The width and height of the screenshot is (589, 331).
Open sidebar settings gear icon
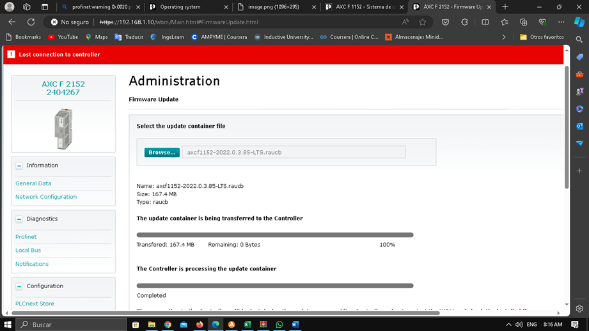579,309
